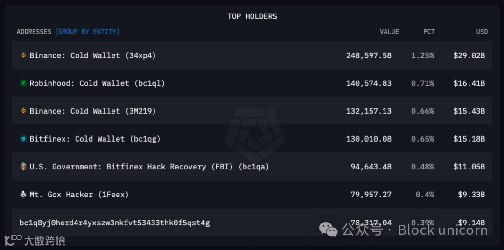Viewport: 504px width, 250px height.
Task: Click the U.S. Government seal icon
Action: coord(23,167)
